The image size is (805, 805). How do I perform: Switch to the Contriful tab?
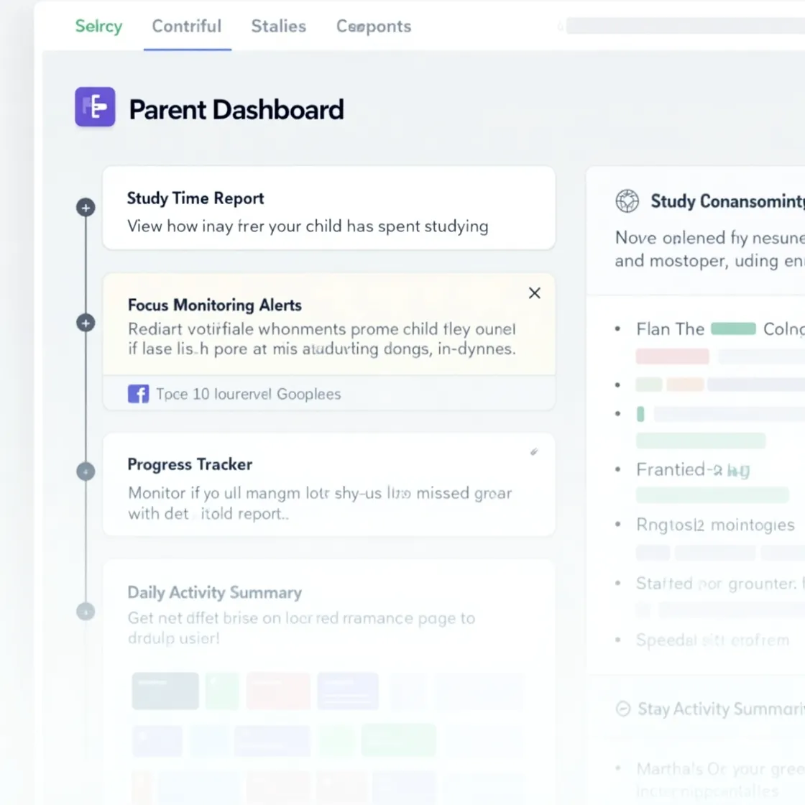(x=187, y=26)
